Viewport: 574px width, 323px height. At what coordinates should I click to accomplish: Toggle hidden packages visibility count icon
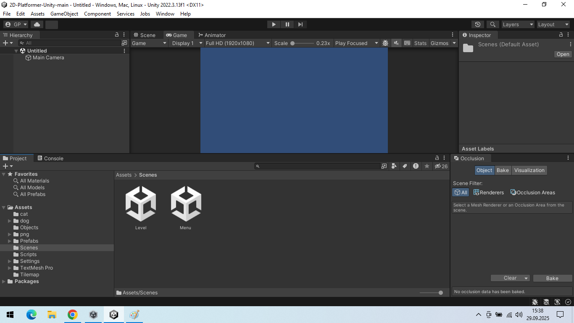441,166
